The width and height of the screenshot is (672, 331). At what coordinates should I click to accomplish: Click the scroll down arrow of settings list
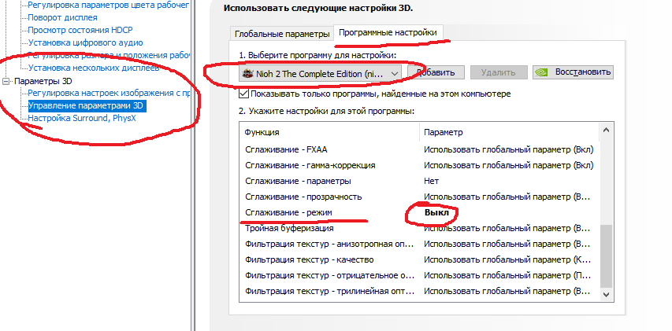coord(605,293)
